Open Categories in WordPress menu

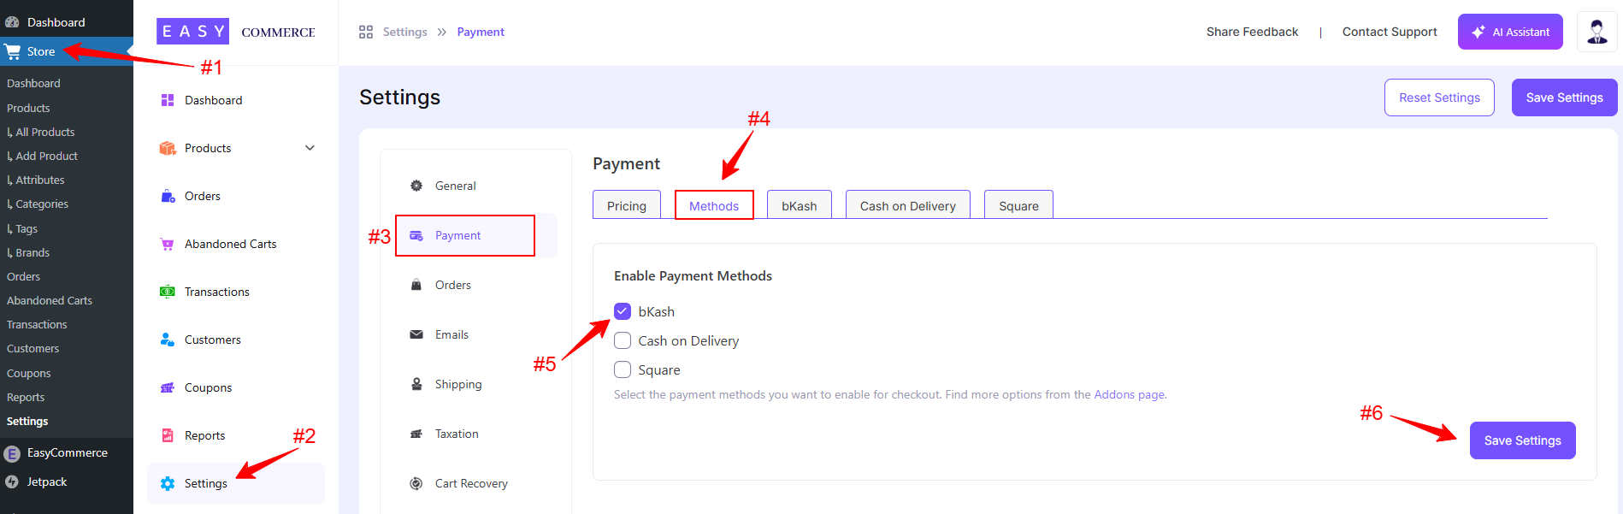click(x=41, y=204)
